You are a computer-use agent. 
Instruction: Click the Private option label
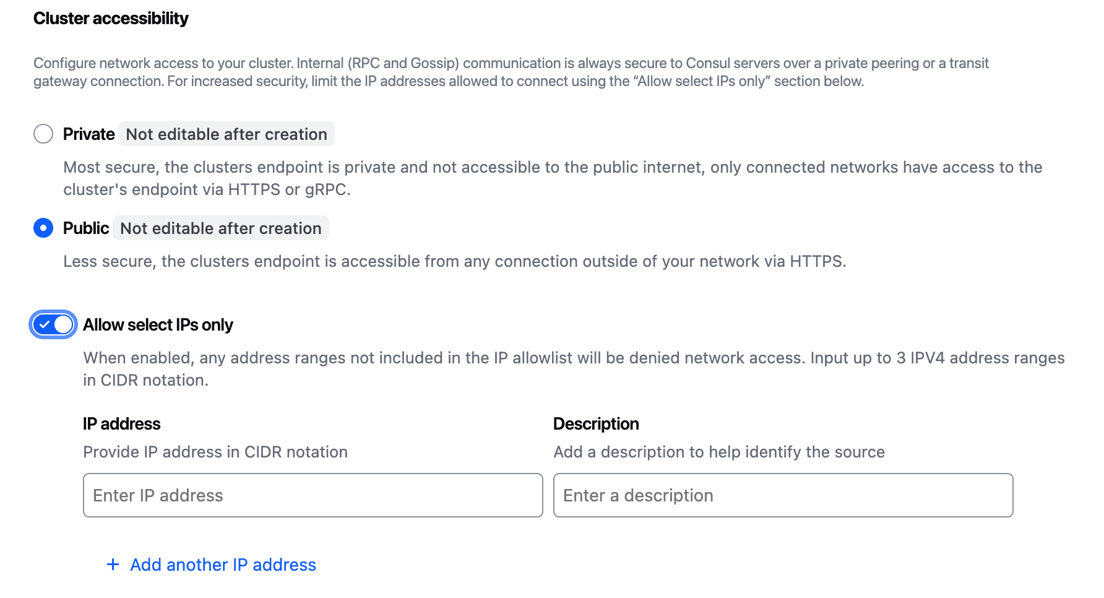(x=89, y=134)
